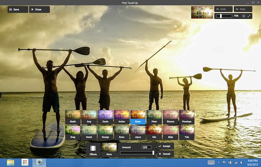Click the fit-to-screen zoom icon
261x167 pixels.
(244, 16)
